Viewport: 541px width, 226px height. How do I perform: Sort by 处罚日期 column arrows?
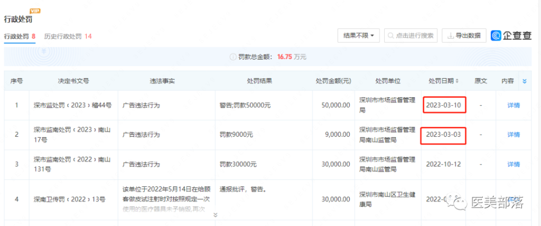tap(458, 81)
